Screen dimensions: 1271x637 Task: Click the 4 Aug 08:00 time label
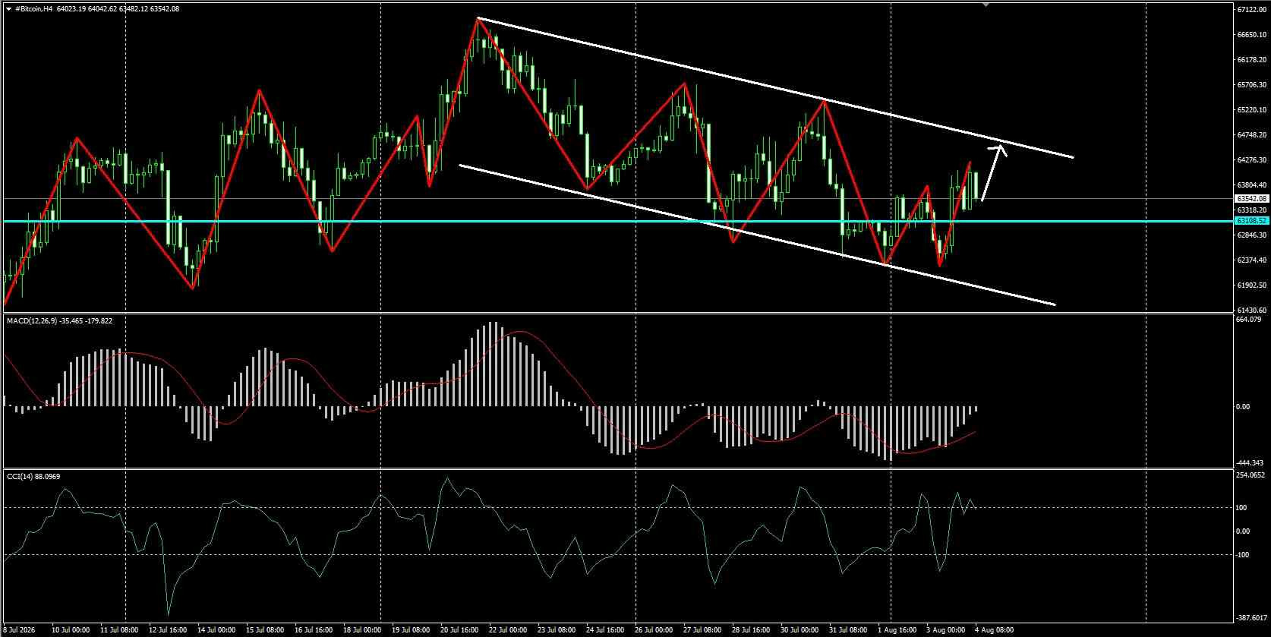(994, 630)
